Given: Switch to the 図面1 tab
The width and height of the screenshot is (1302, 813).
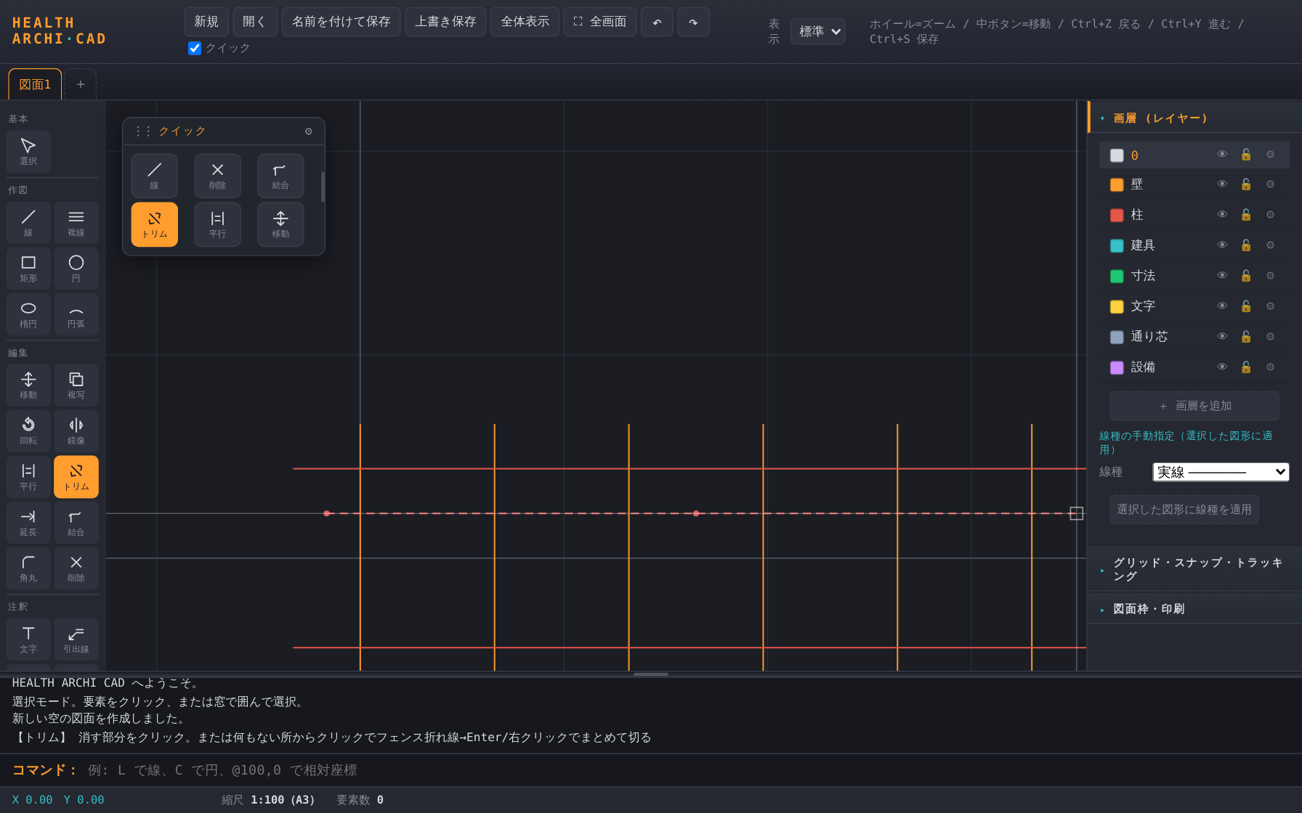Looking at the screenshot, I should pyautogui.click(x=35, y=84).
